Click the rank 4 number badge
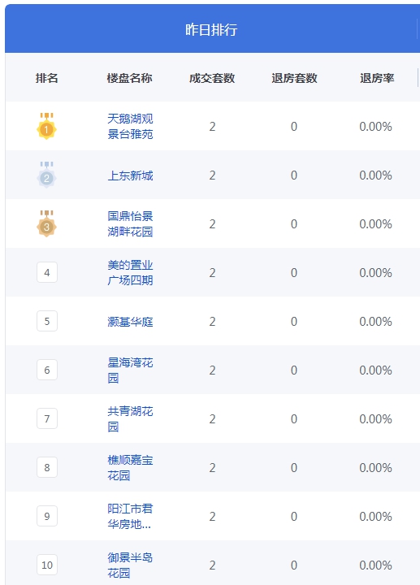Image resolution: width=420 pixels, height=585 pixels. [47, 272]
